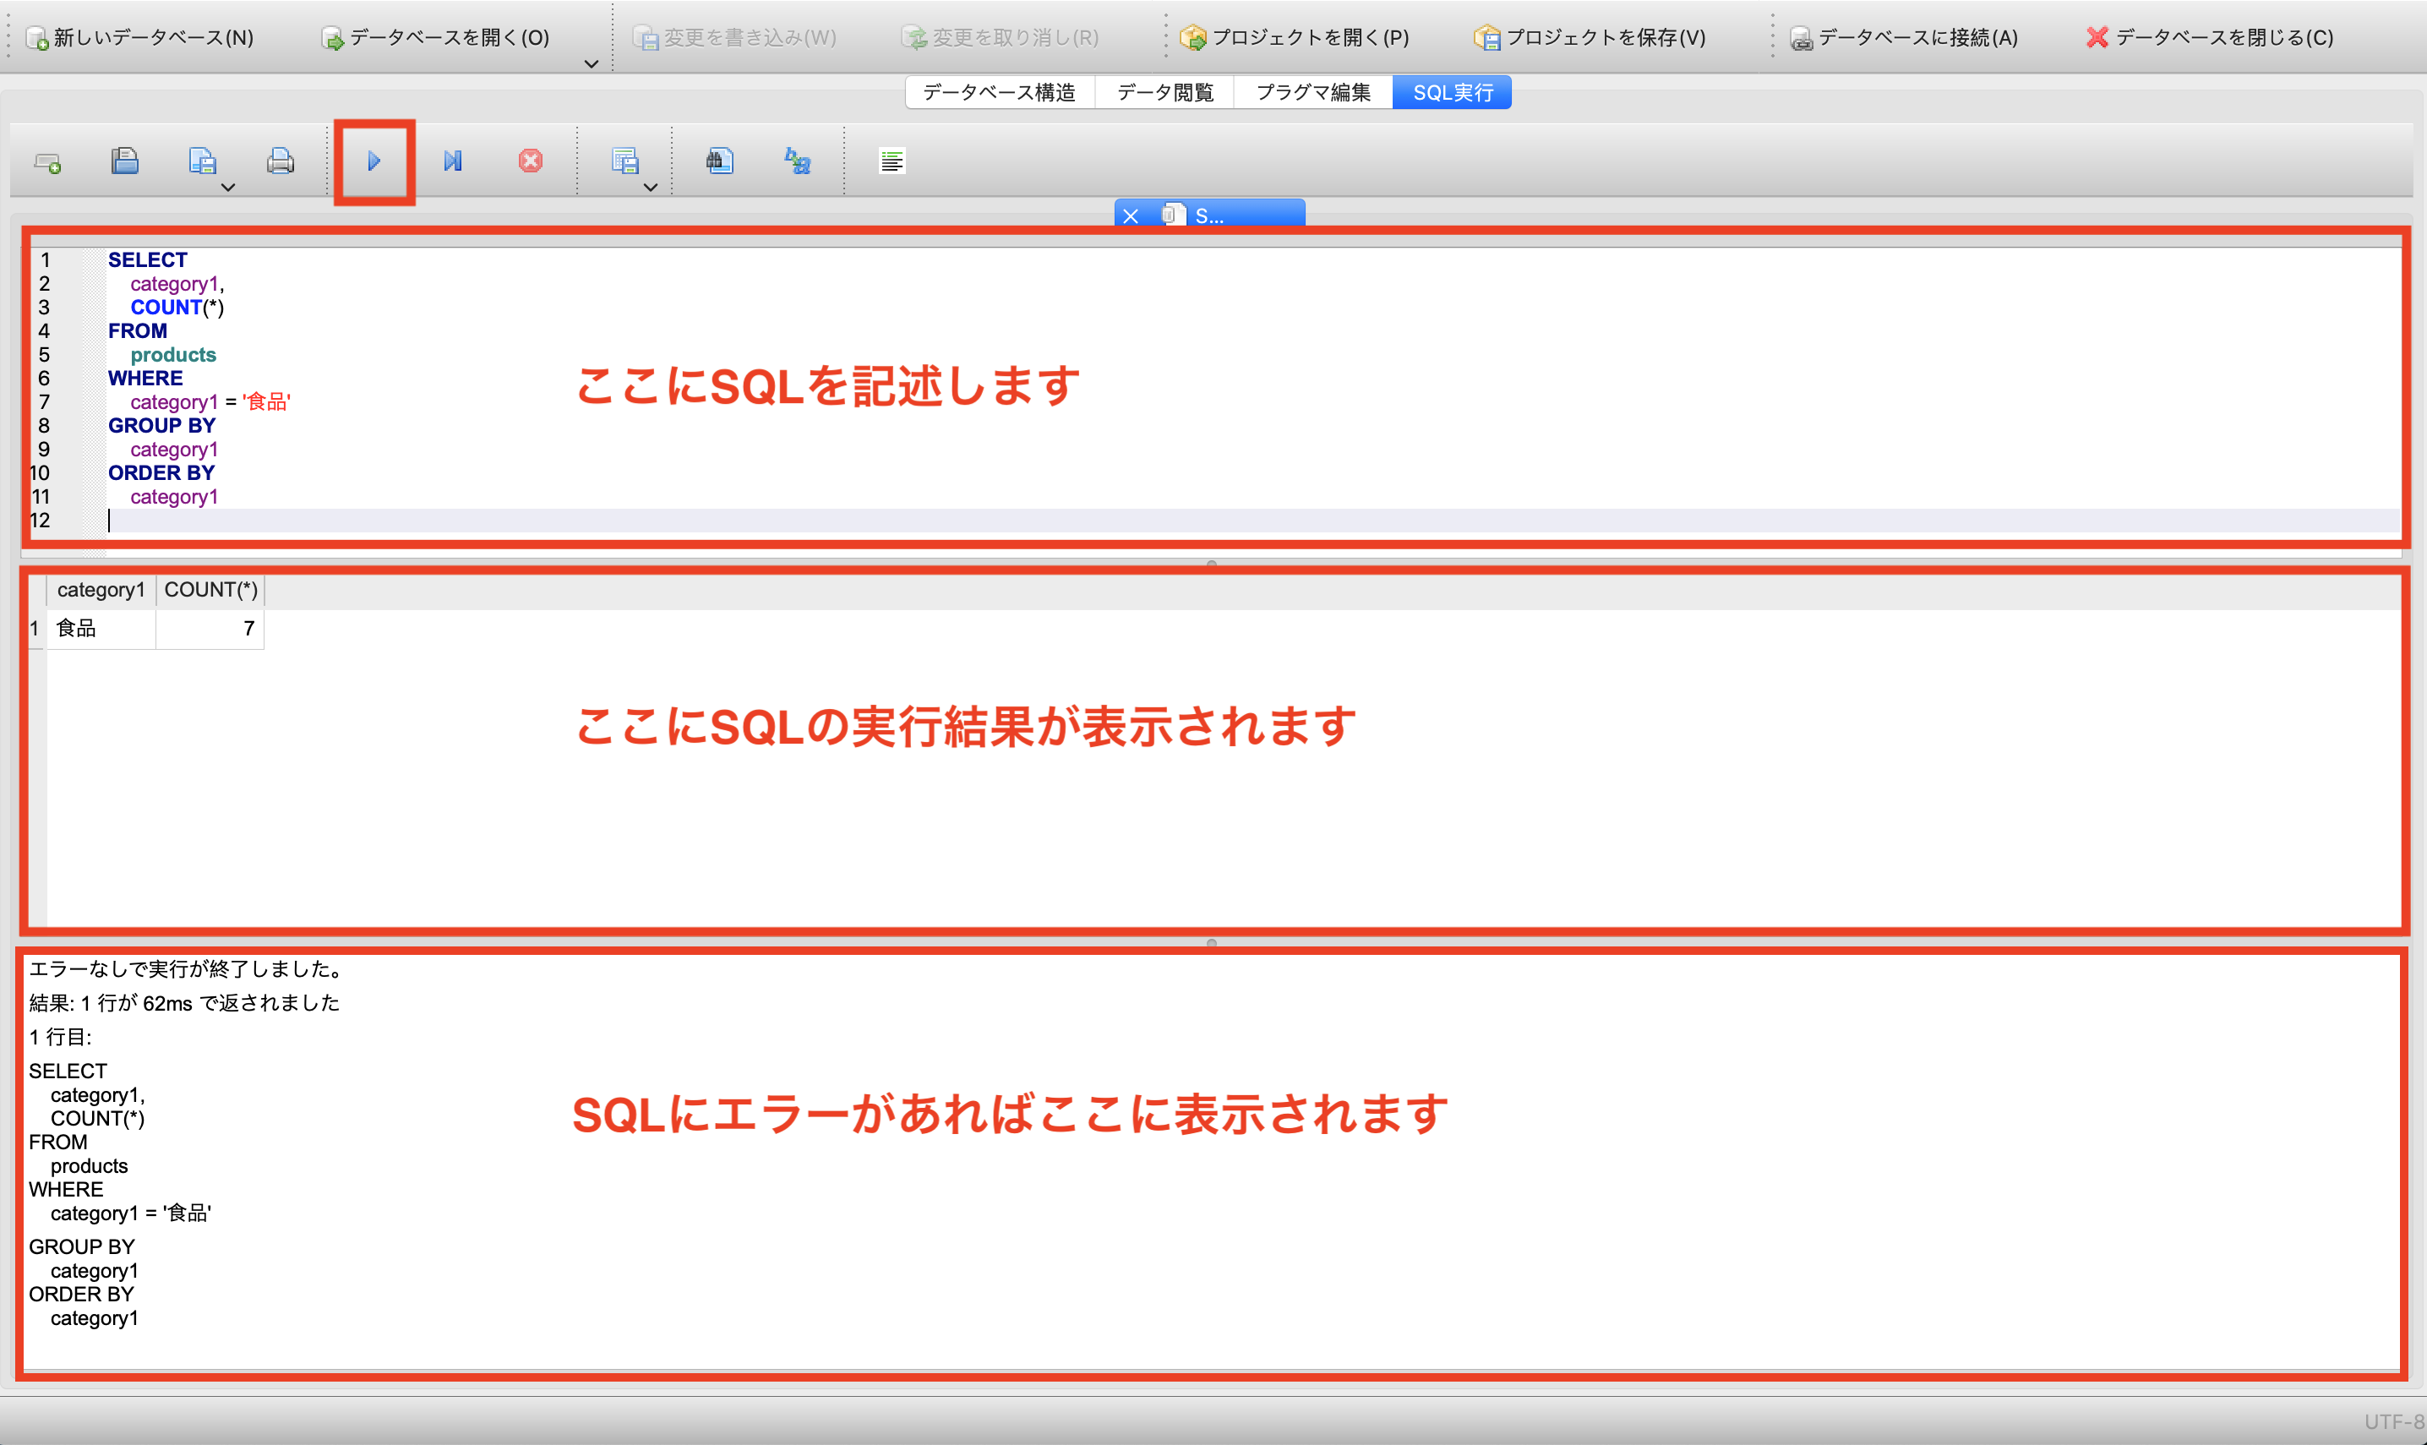Execute current line button
This screenshot has width=2427, height=1445.
coord(453,161)
